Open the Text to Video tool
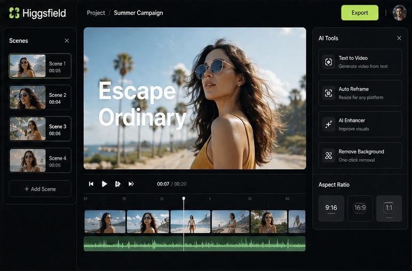 360,62
